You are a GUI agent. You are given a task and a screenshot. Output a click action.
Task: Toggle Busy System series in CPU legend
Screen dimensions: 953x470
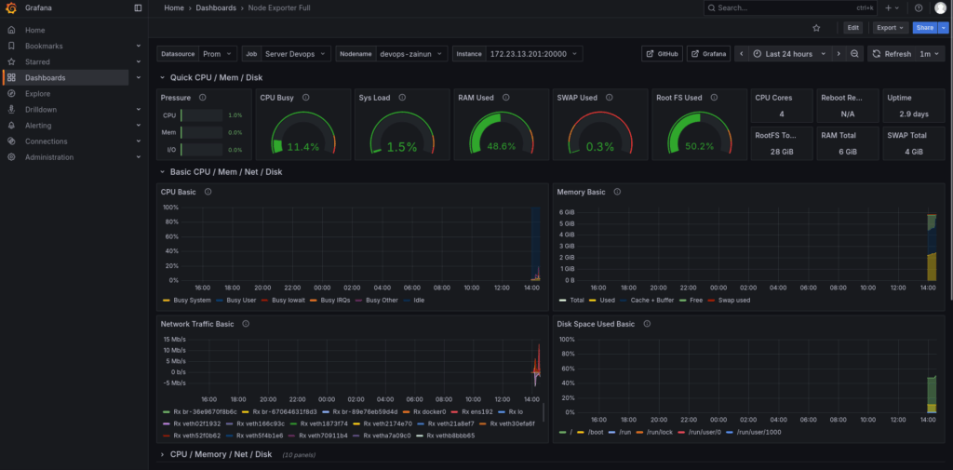[193, 300]
